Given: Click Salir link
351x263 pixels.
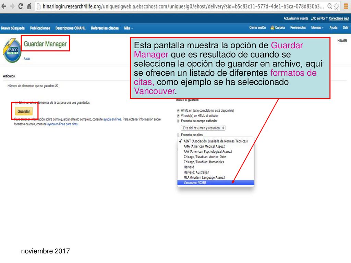Looking at the screenshot, I should pos(346,27).
